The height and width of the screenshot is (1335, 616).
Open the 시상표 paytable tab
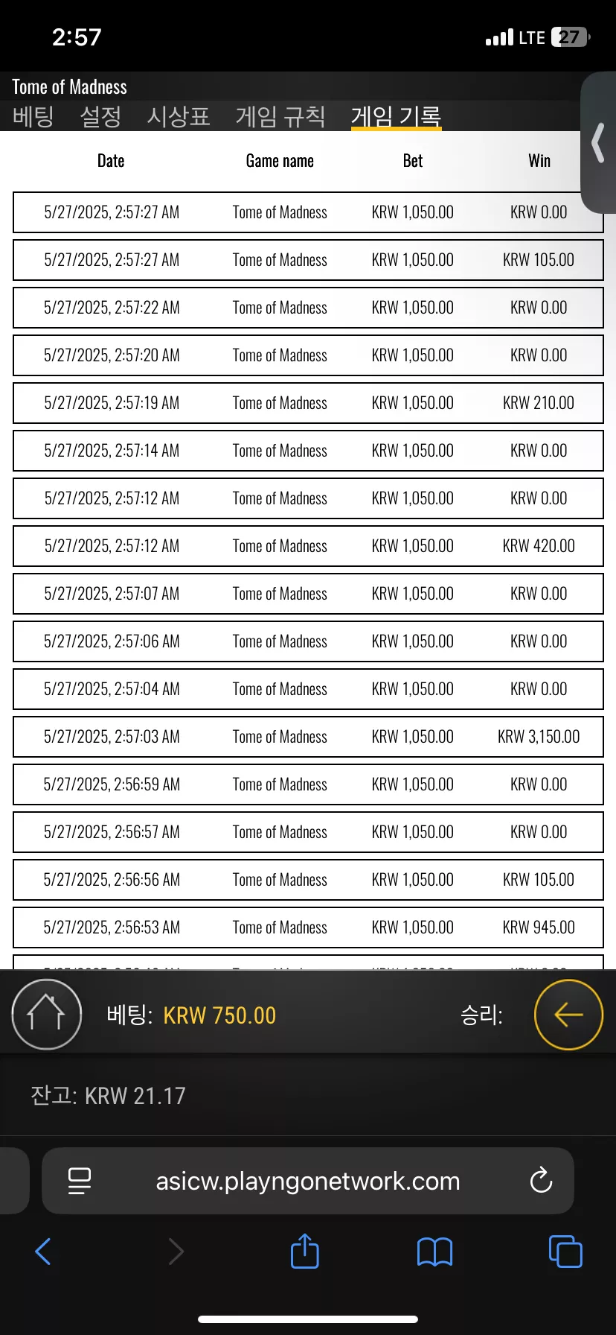pos(179,116)
